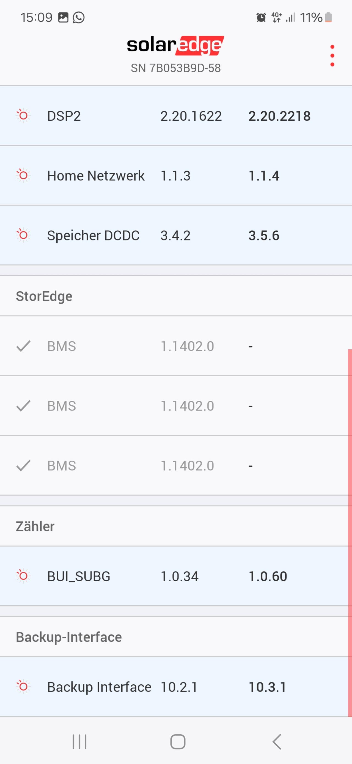Tap the Android home button
The width and height of the screenshot is (352, 764).
coord(178,741)
